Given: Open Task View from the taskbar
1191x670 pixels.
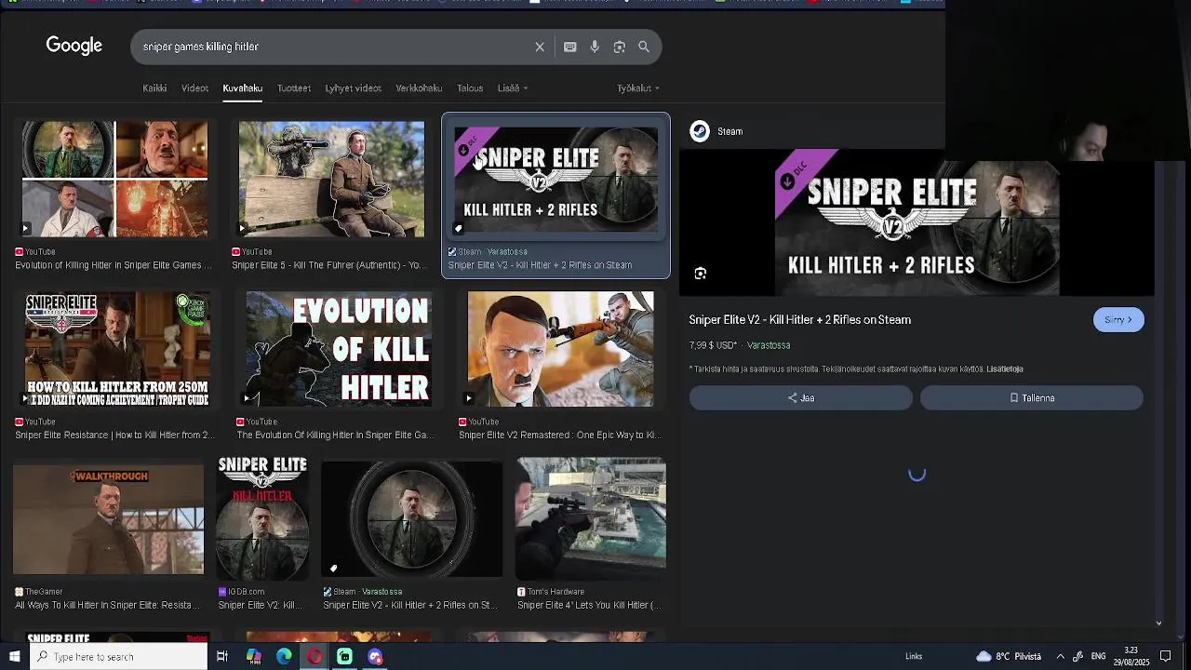Looking at the screenshot, I should (x=222, y=657).
